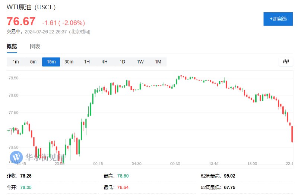Select the 1m interval

coord(16,62)
